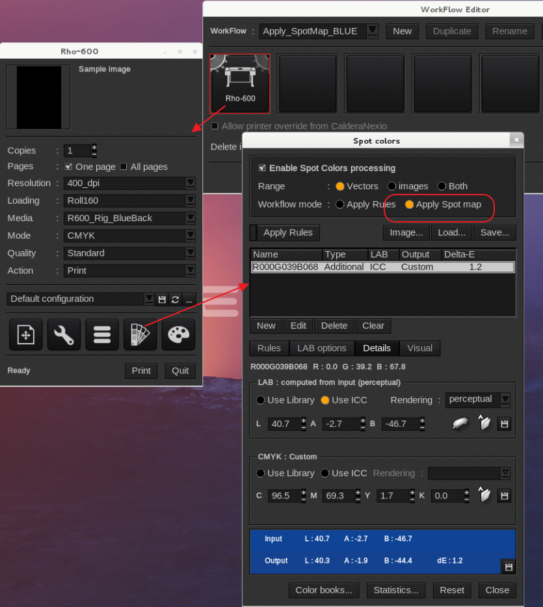Toggle Enable Spot Colors processing checkbox
This screenshot has width=543, height=607.
tap(262, 168)
